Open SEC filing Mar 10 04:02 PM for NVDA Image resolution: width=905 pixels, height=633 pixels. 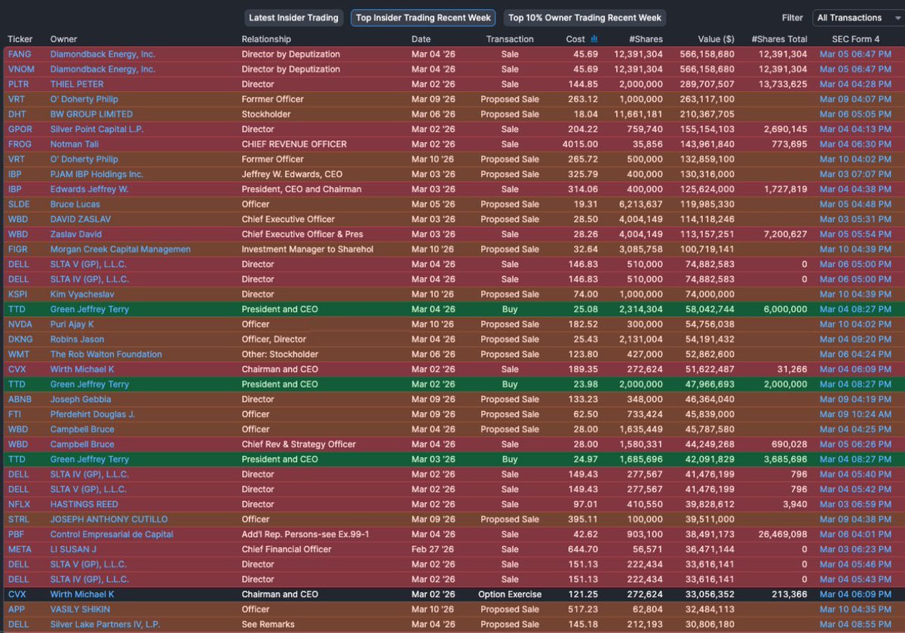[855, 324]
